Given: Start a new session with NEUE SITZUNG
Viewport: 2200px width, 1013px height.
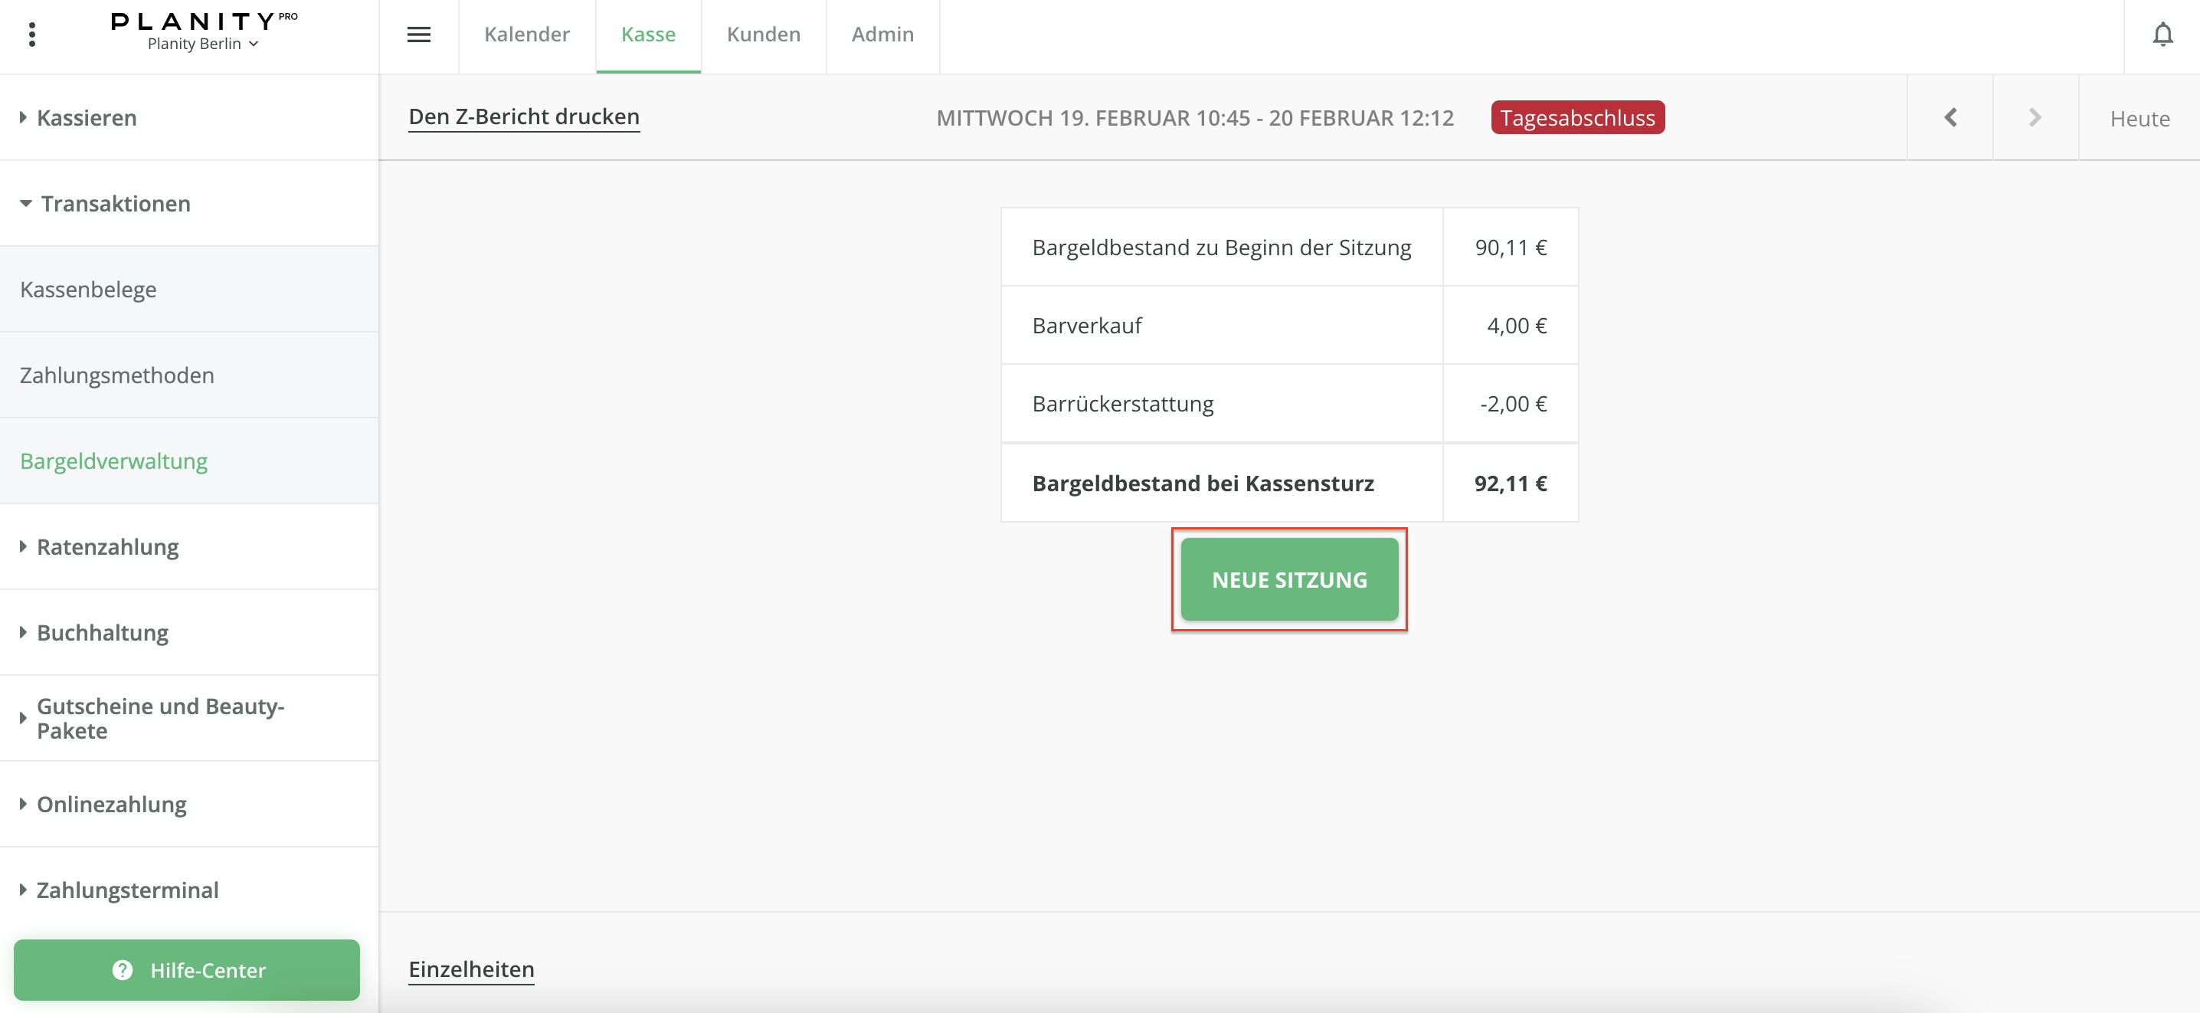Looking at the screenshot, I should [1288, 580].
